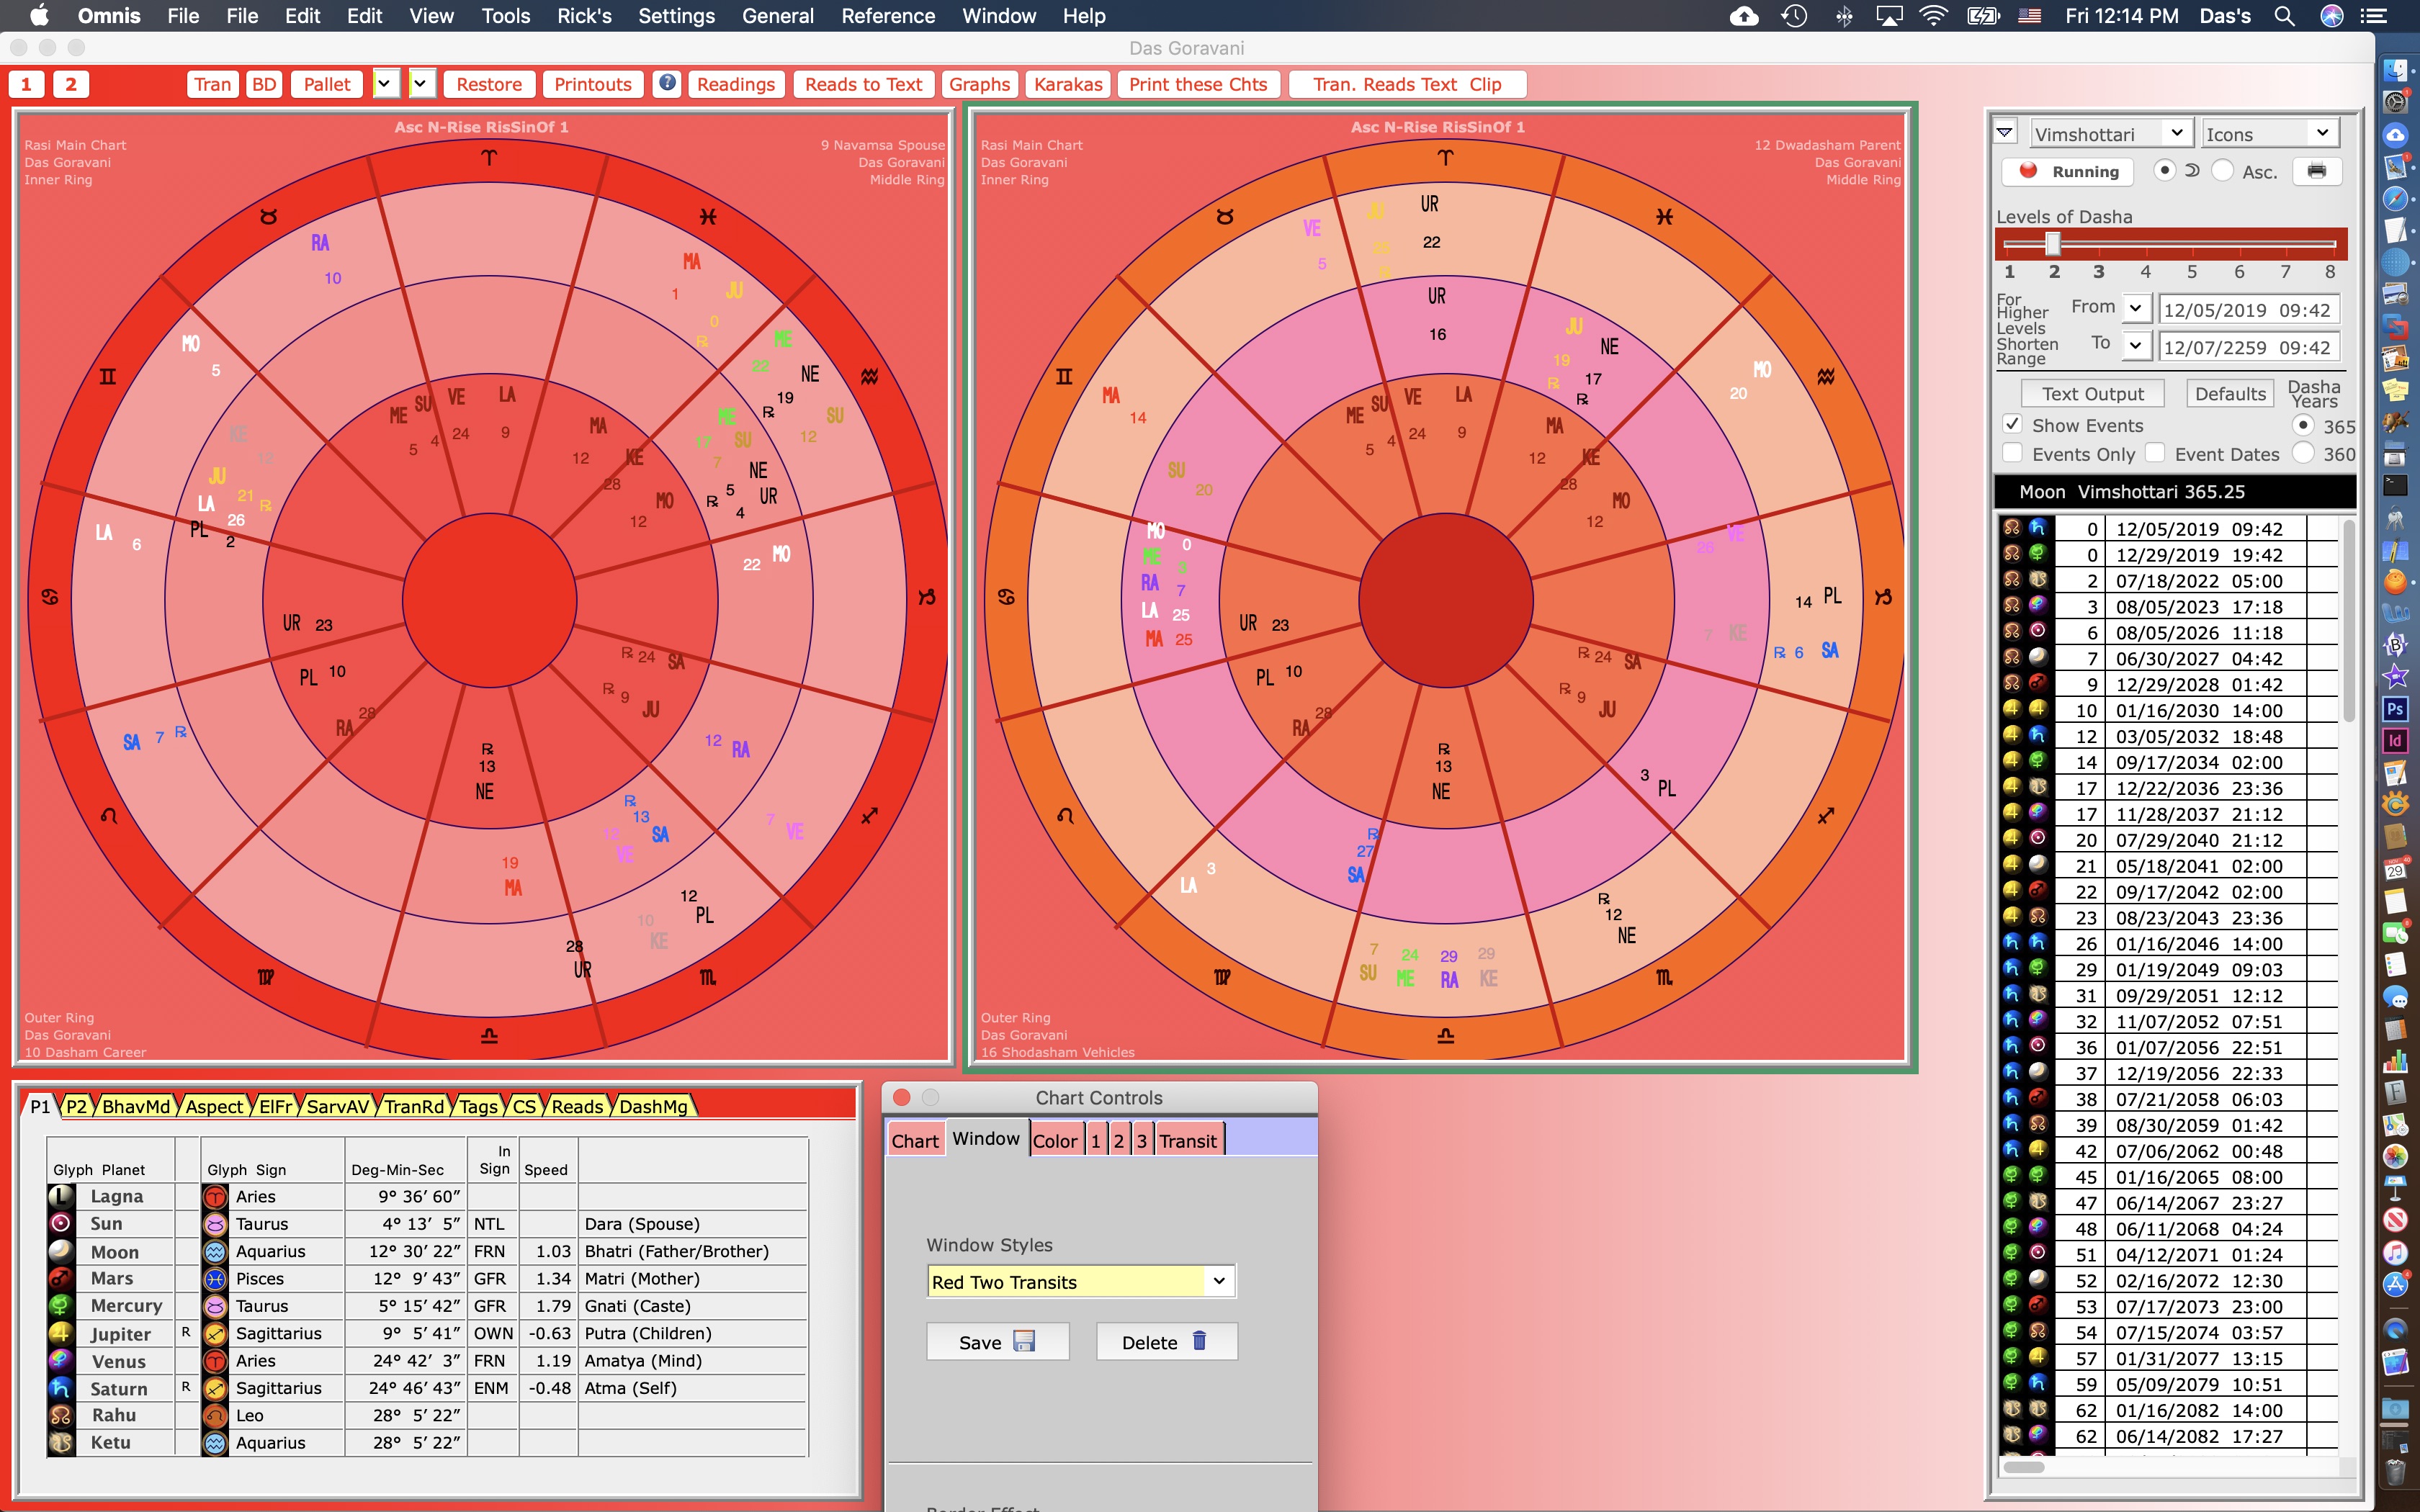2420x1512 pixels.
Task: Click the Text Output button
Action: coord(2092,393)
